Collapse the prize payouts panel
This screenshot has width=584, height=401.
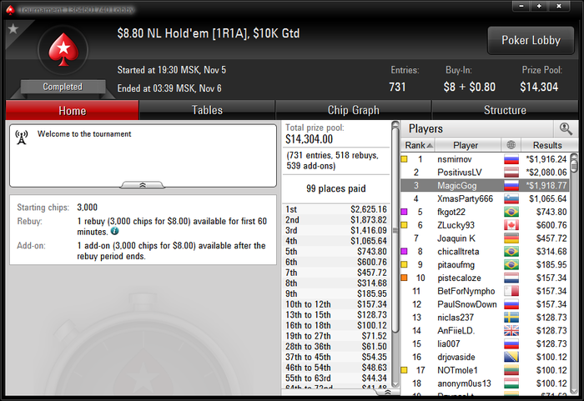coord(387,392)
